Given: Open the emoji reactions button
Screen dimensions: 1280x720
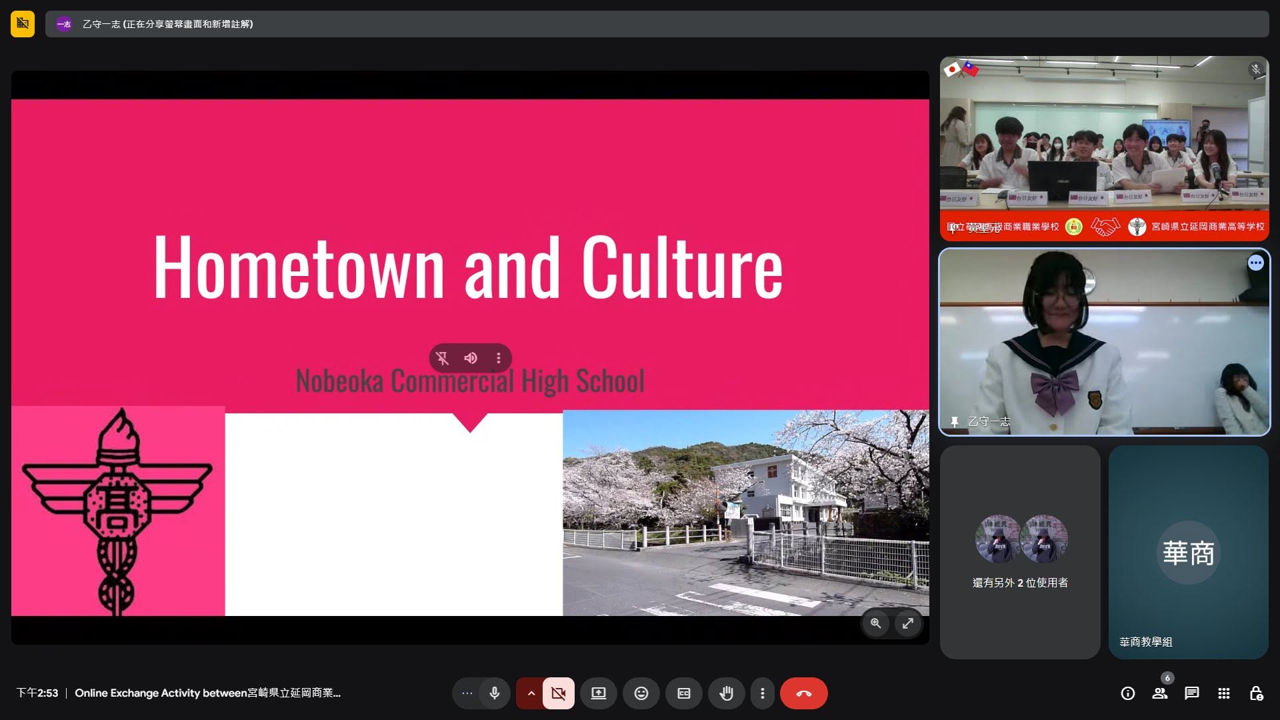Looking at the screenshot, I should pyautogui.click(x=641, y=693).
